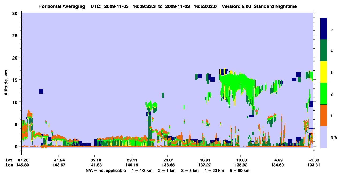Click the '3 = 5 km' legend entry
The width and height of the screenshot is (348, 178).
tap(190, 170)
